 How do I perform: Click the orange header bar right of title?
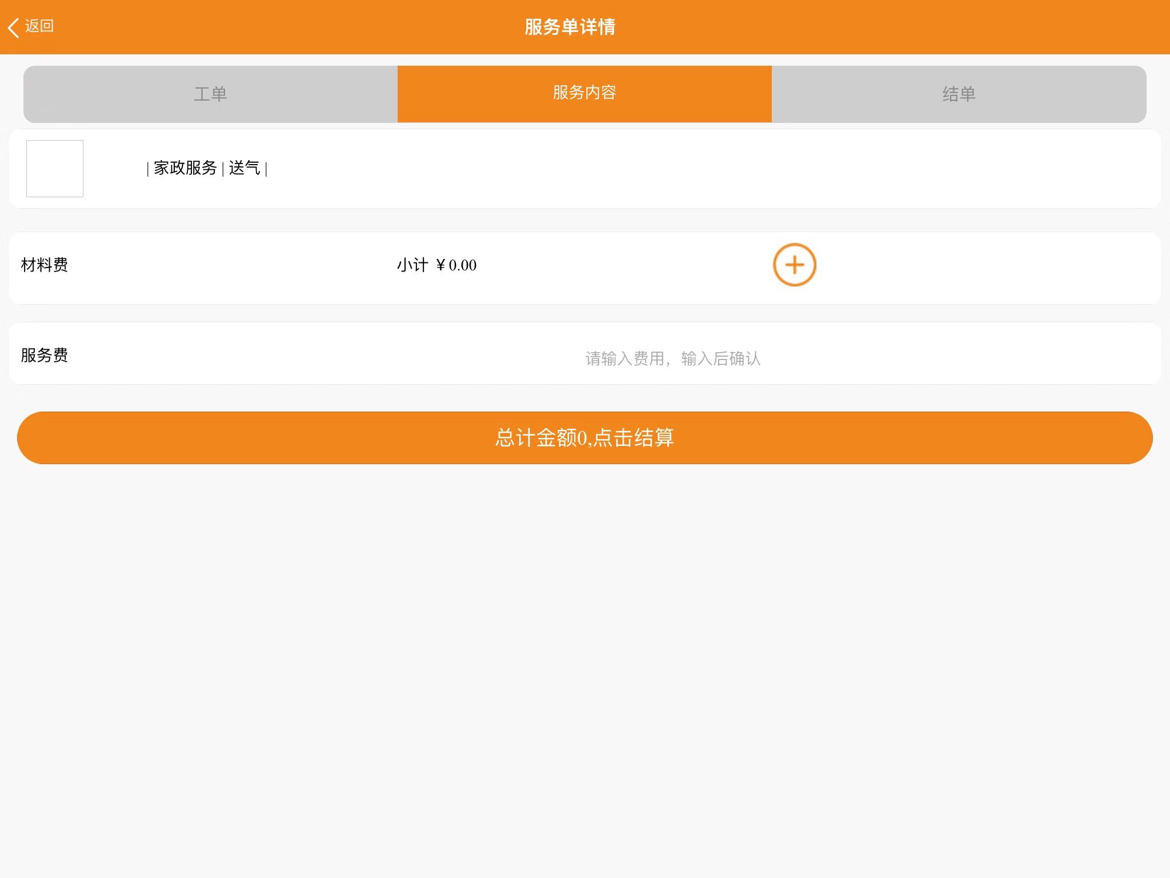click(x=891, y=27)
